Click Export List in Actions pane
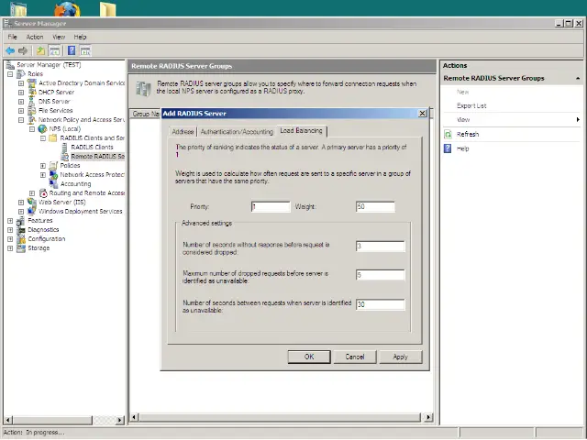587x440 pixels. [471, 106]
